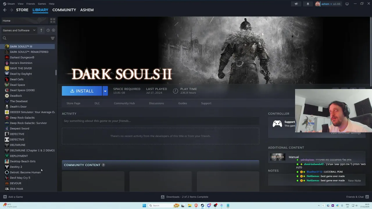This screenshot has width=372, height=209.
Task: Open the Support link
Action: coord(206,103)
